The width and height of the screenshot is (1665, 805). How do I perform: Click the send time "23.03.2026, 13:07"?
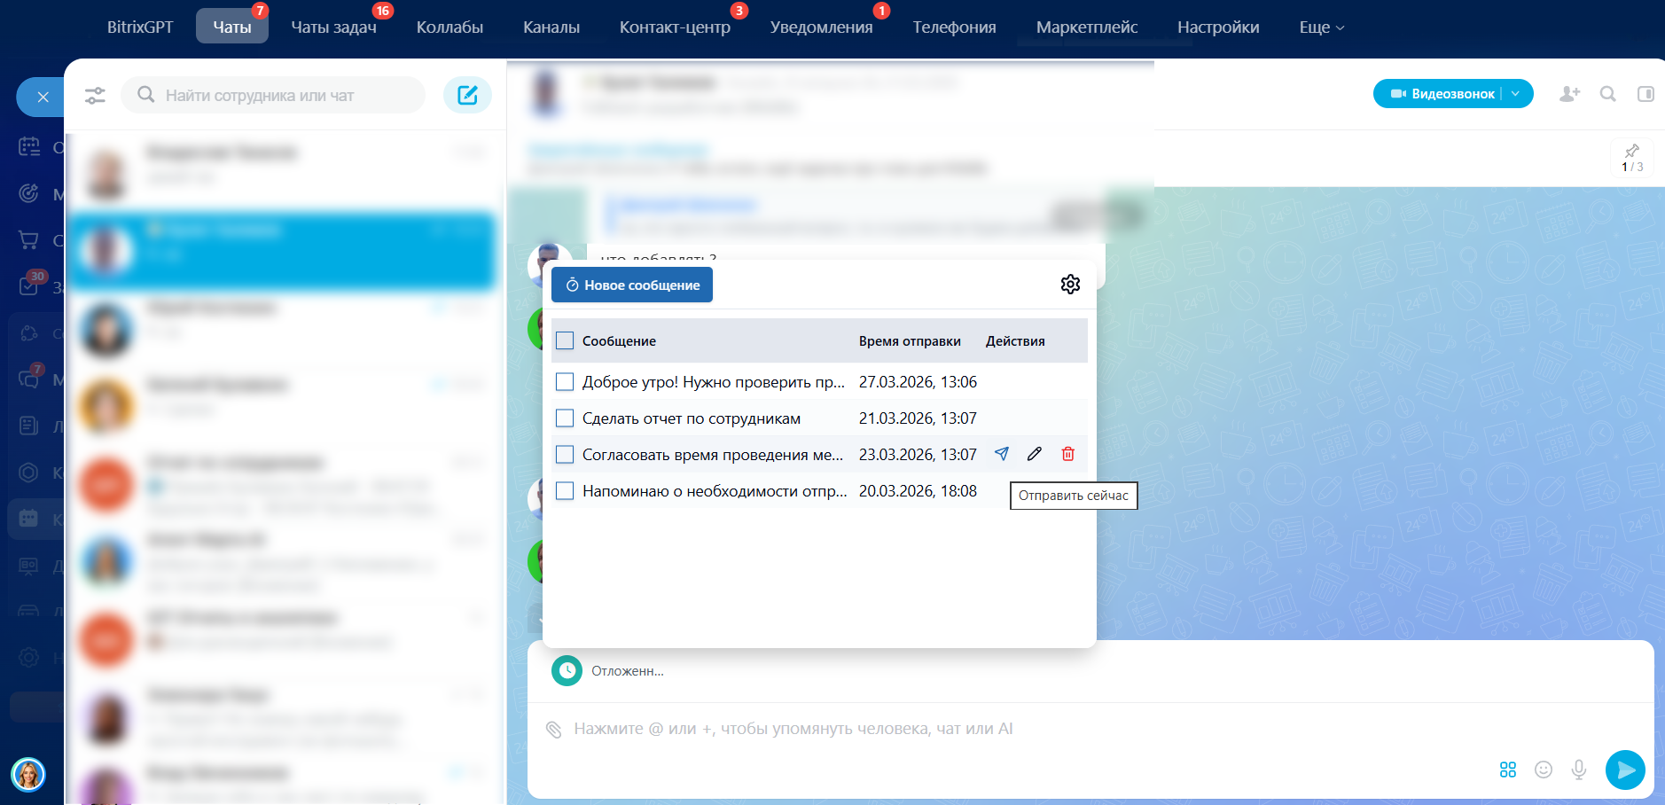click(x=918, y=455)
